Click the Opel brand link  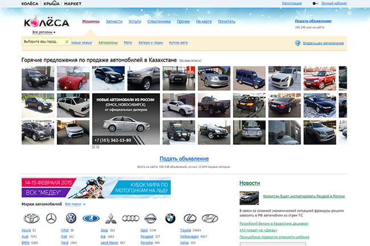(x=144, y=230)
